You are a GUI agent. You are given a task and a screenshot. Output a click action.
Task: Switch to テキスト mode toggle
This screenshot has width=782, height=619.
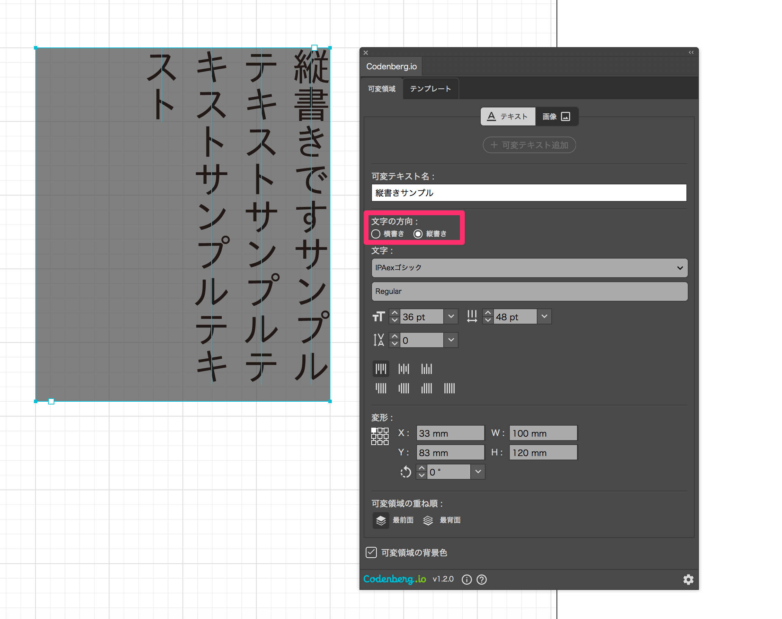[x=508, y=116]
